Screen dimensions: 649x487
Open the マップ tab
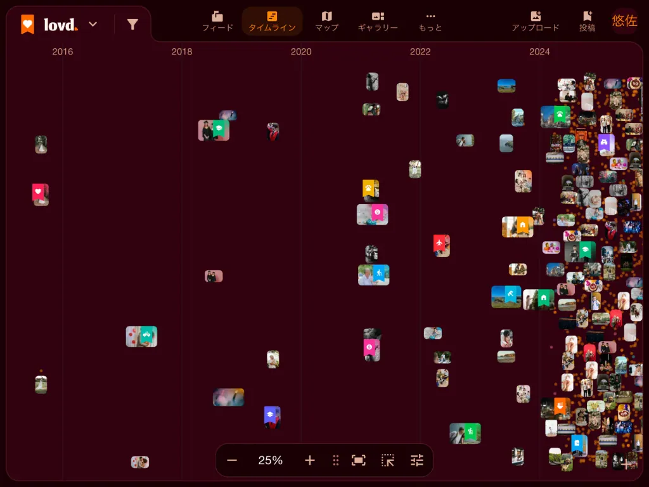click(x=326, y=22)
